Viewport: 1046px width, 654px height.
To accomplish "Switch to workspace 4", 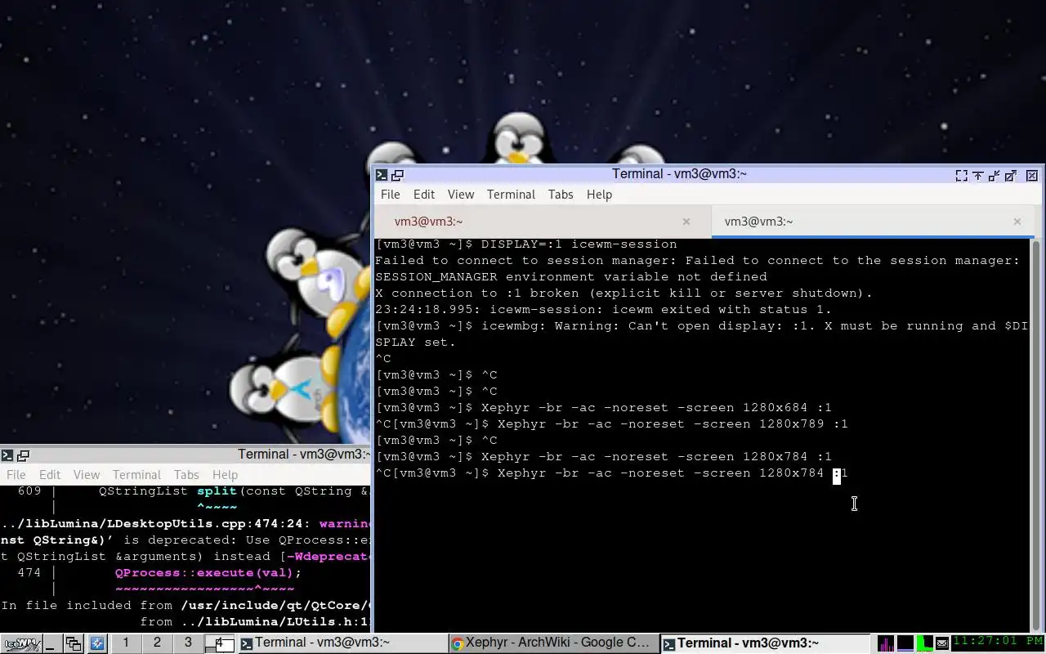I will (x=219, y=643).
